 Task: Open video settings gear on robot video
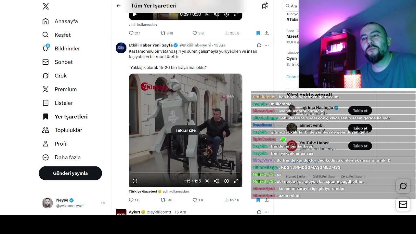click(227, 181)
